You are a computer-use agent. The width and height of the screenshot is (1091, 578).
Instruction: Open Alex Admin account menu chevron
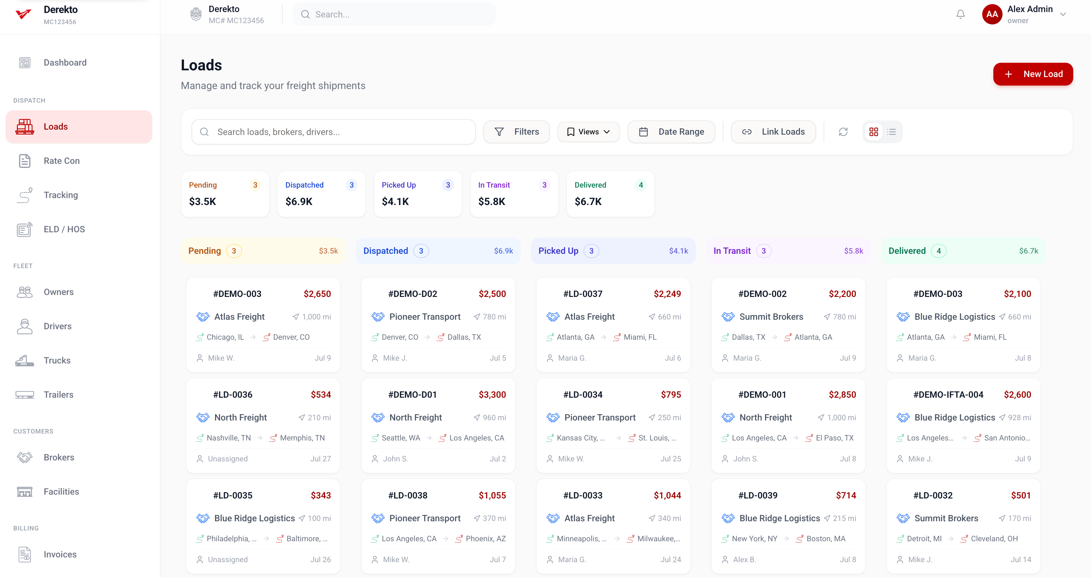tap(1063, 14)
